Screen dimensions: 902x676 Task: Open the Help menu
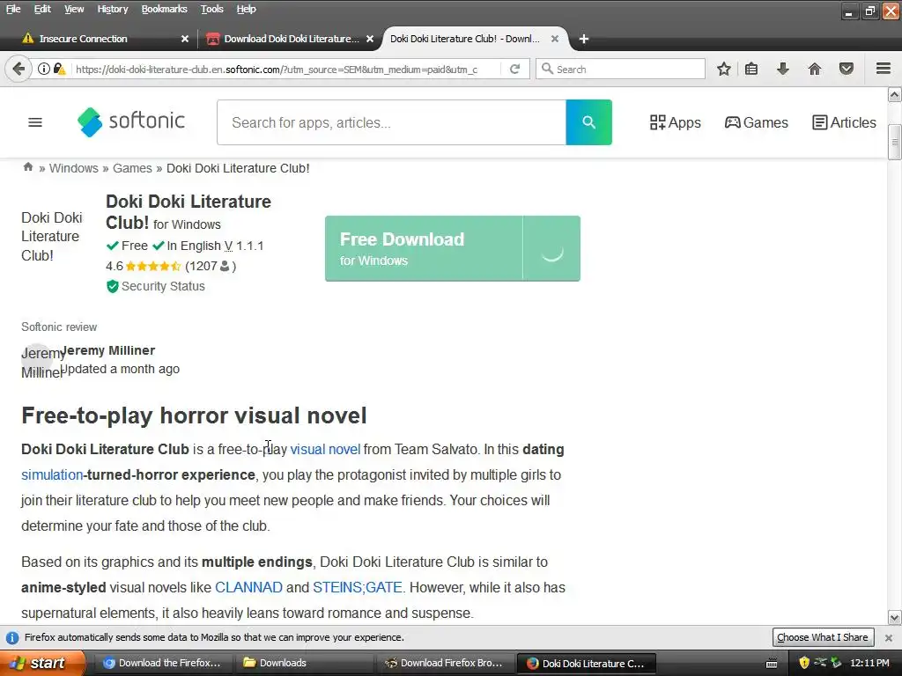tap(246, 9)
